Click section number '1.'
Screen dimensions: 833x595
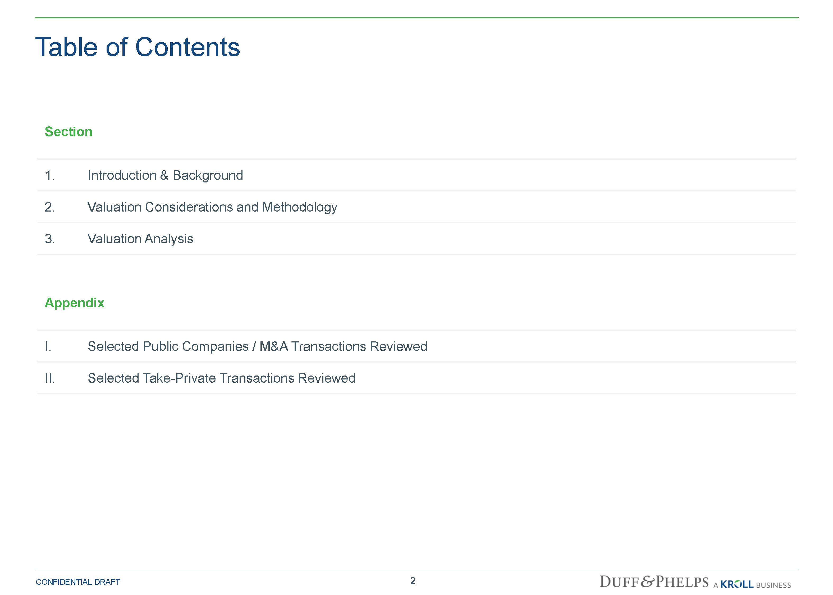pos(50,176)
